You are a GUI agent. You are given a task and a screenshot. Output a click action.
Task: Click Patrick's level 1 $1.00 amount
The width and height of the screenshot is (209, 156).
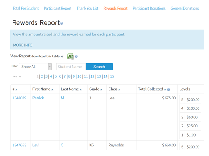(191, 135)
